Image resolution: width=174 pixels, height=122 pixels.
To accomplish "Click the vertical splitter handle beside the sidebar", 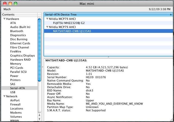I will click(43, 67).
